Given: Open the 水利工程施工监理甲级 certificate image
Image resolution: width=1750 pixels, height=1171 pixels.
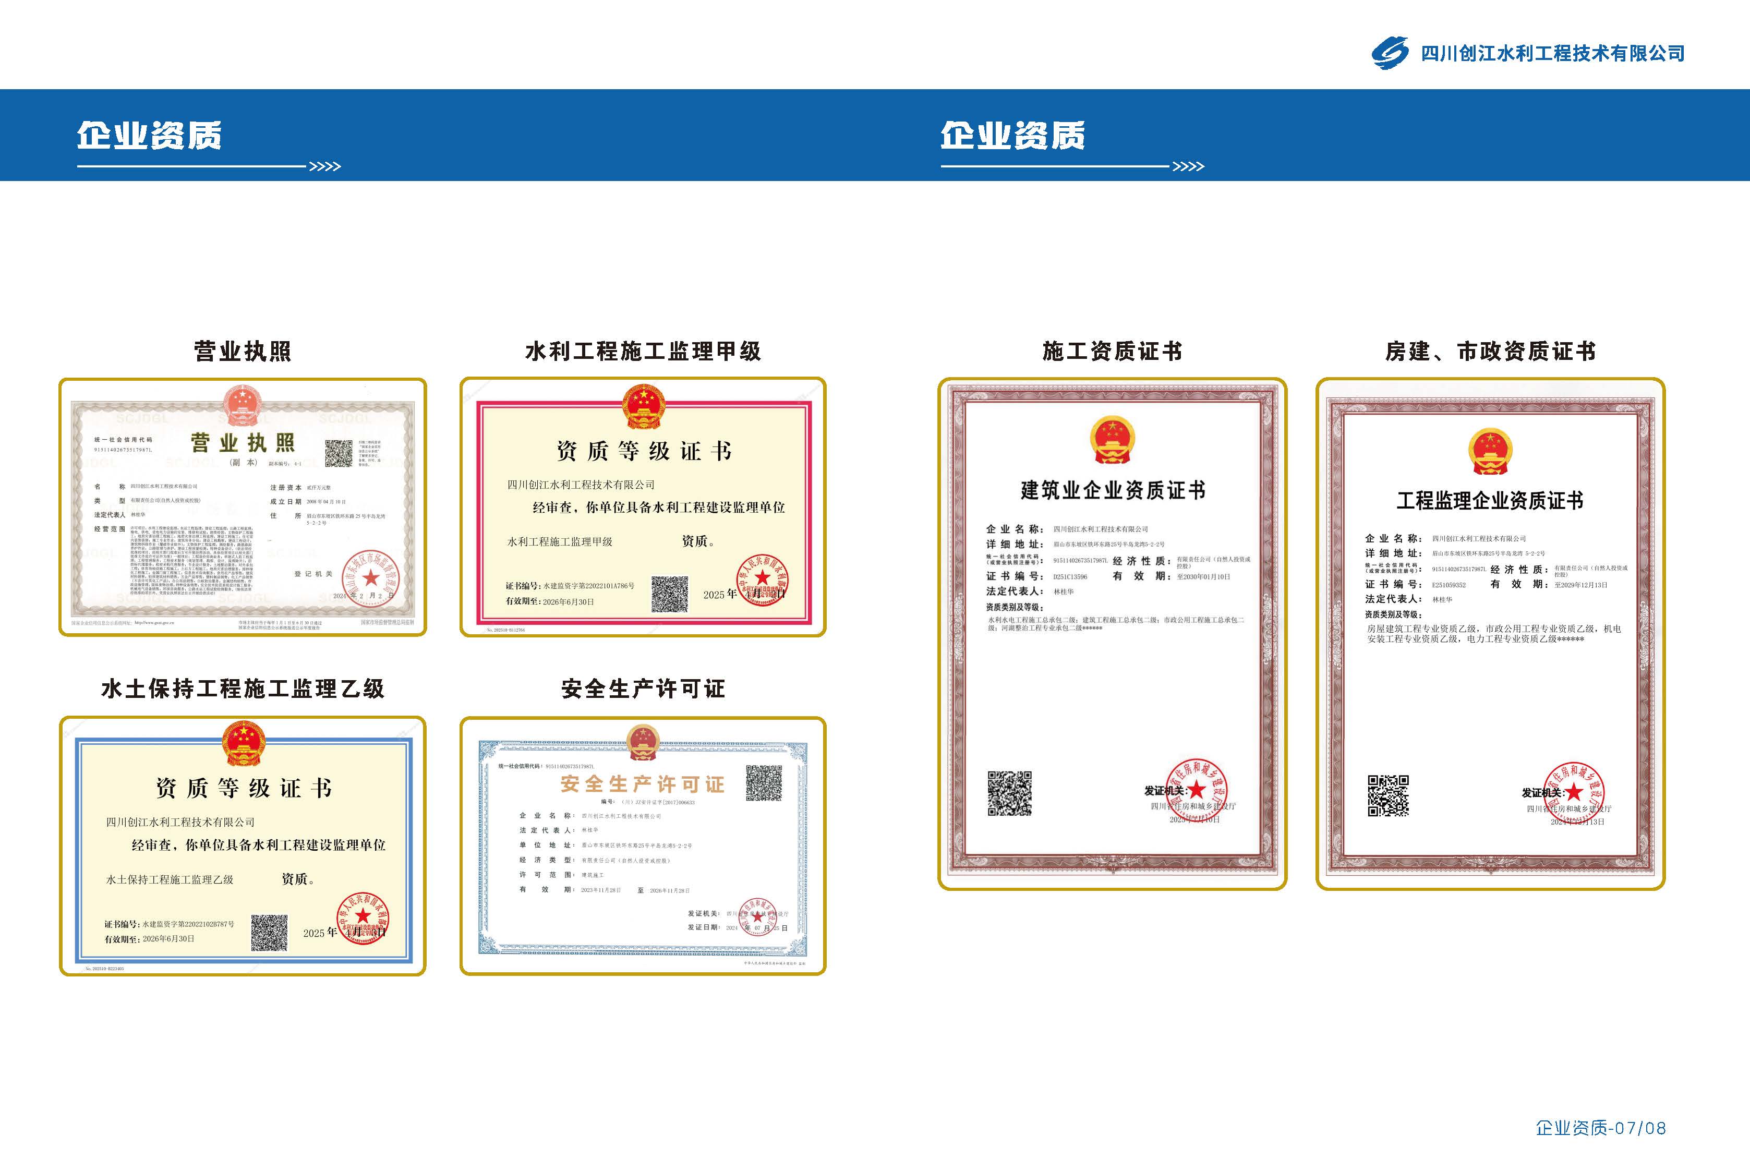Looking at the screenshot, I should click(x=643, y=507).
